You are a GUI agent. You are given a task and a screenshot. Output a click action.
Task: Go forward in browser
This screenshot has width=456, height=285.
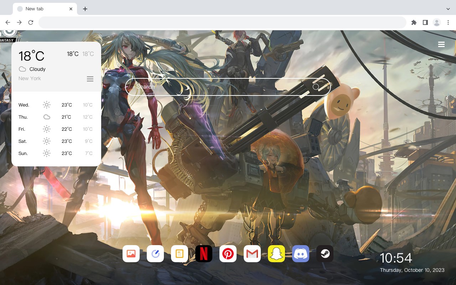click(x=19, y=22)
